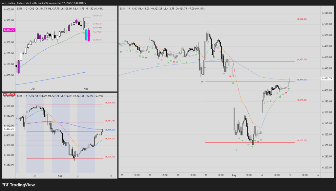
Task: Click the last magenta candle on the daily chart
Action: pyautogui.click(x=88, y=35)
